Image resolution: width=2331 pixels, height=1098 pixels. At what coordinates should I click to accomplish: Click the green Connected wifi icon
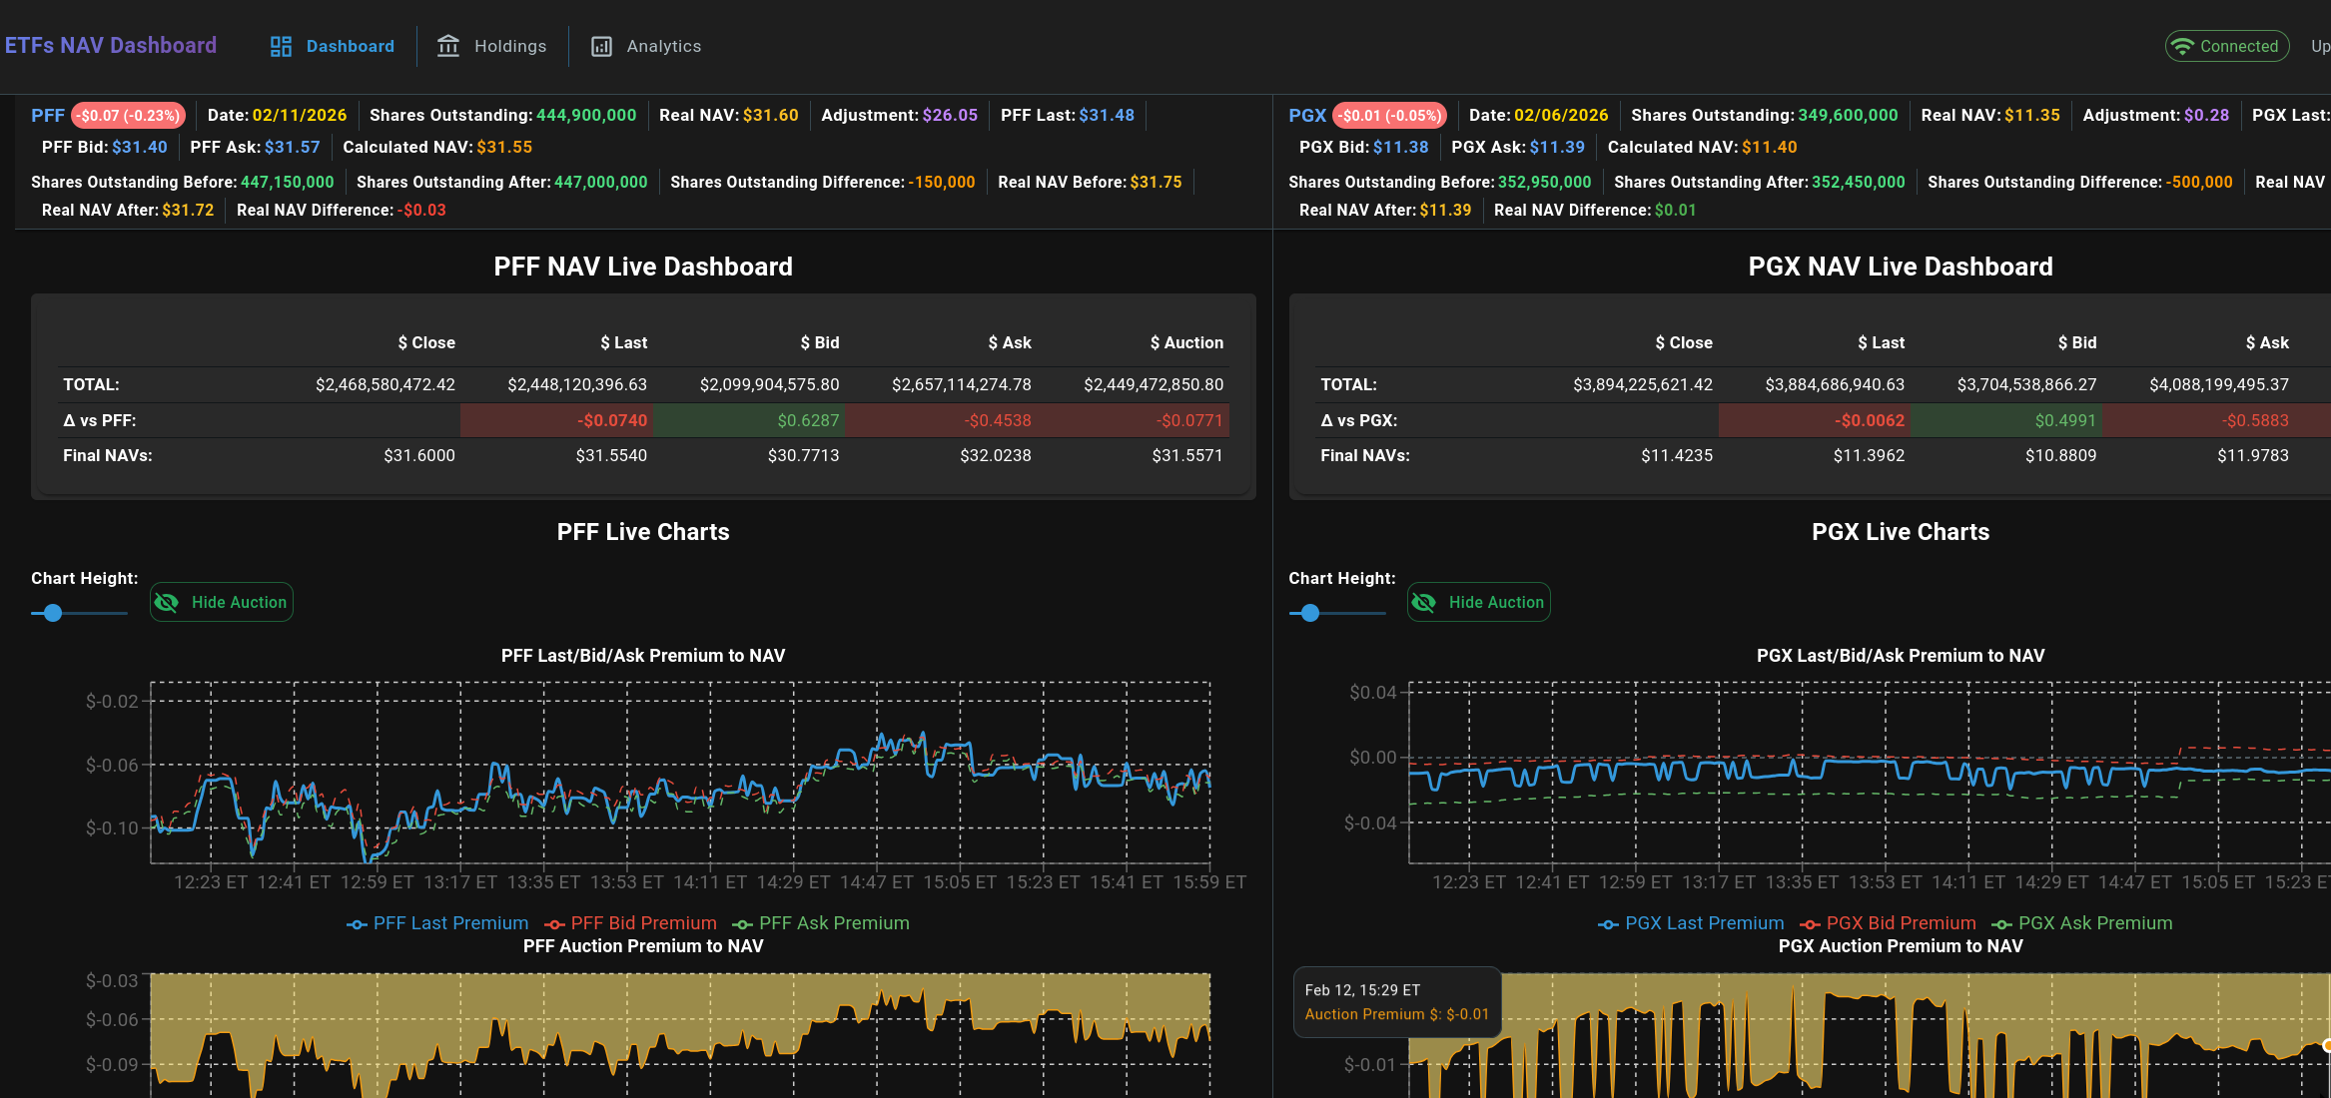pos(2183,46)
